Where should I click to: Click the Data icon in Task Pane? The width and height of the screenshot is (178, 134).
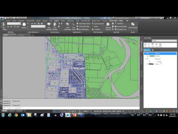(x=145, y=45)
